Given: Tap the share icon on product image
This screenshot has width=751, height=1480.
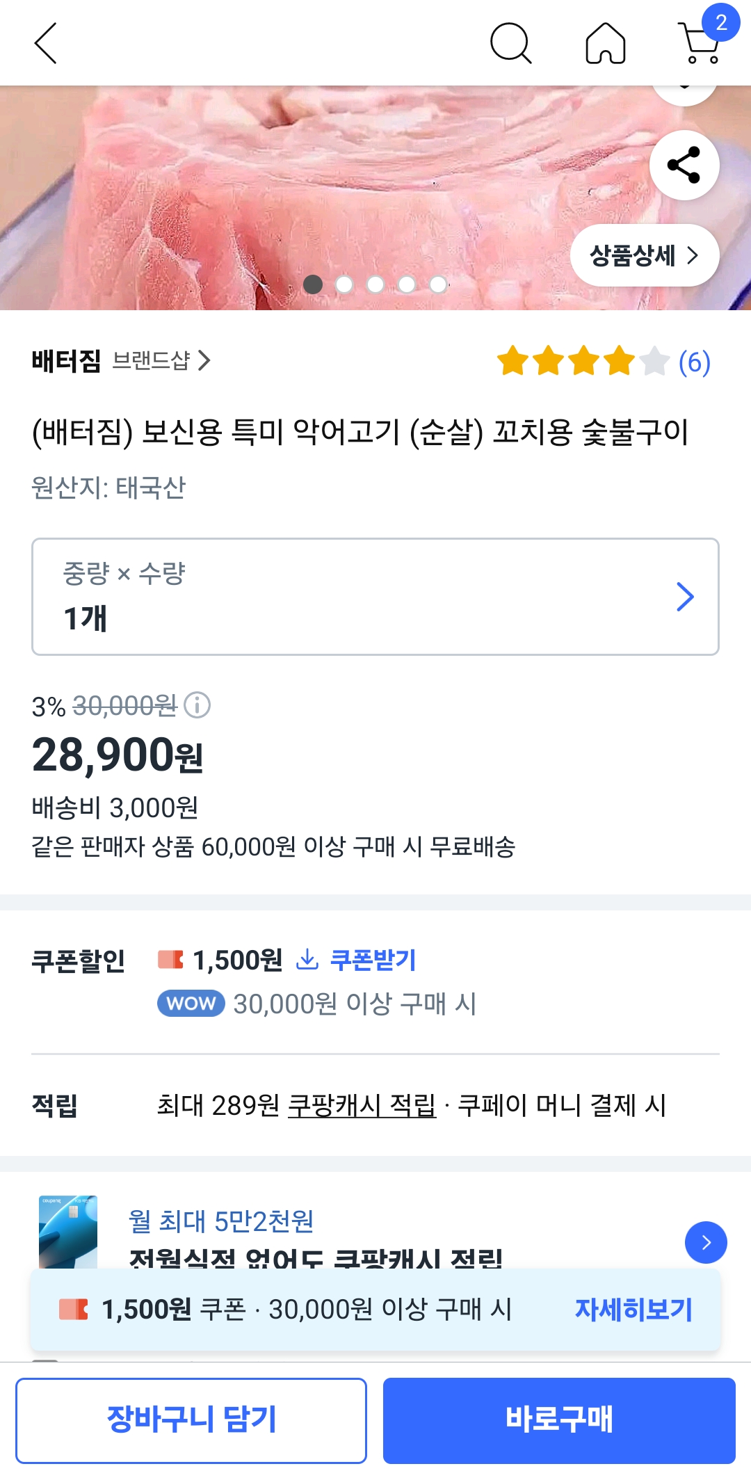Looking at the screenshot, I should 684,166.
